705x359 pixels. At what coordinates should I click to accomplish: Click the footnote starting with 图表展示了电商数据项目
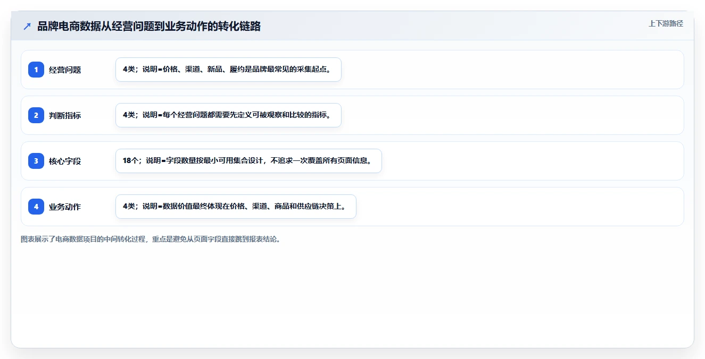coord(151,240)
